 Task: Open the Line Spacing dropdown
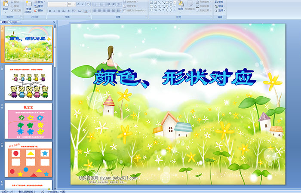(119, 4)
